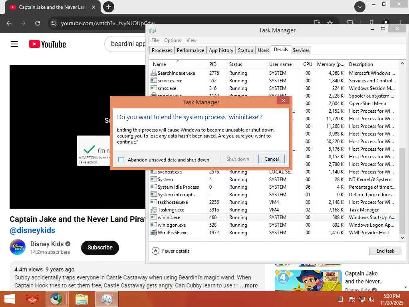This screenshot has height=307, width=409.
Task: Reload the YouTube page
Action: [x=38, y=23]
